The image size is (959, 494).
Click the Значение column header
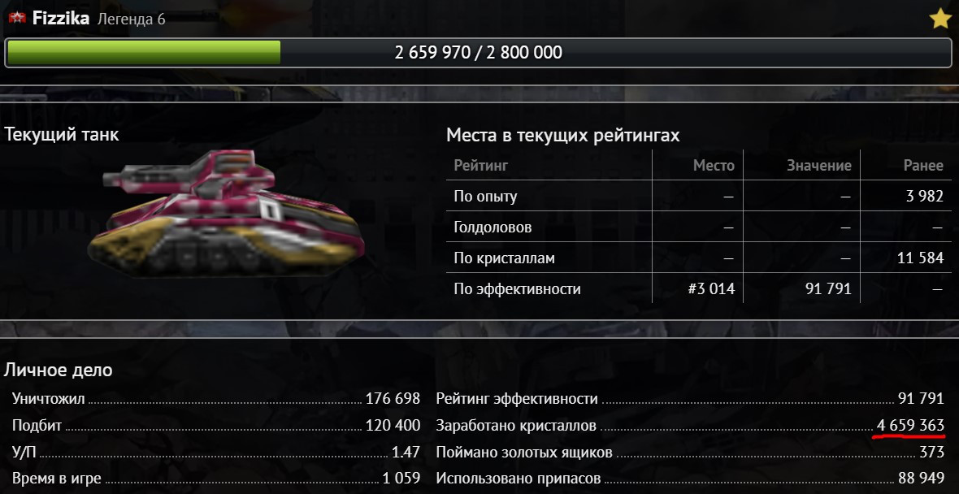(x=819, y=165)
